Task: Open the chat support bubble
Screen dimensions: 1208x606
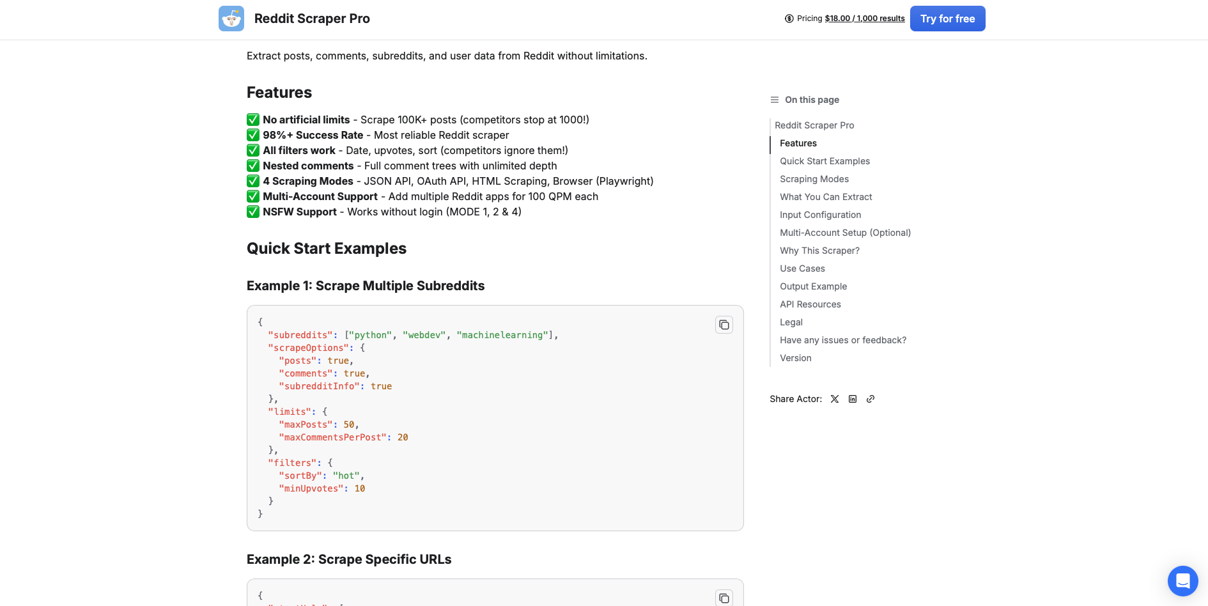Action: (1182, 581)
